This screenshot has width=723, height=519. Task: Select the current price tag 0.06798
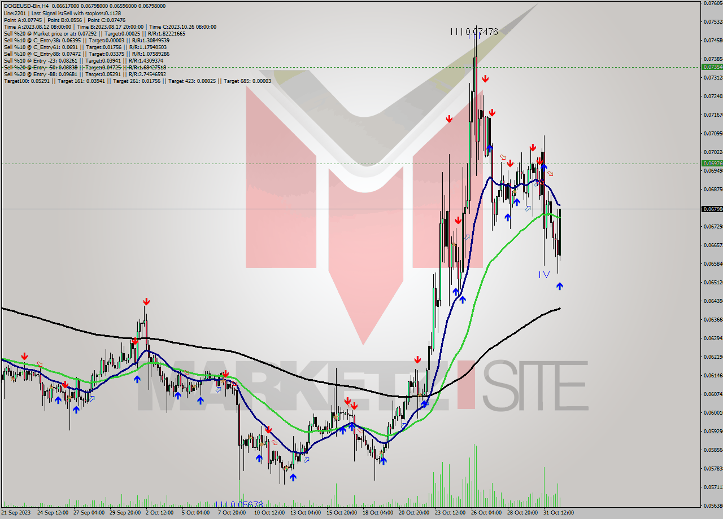tap(712, 209)
